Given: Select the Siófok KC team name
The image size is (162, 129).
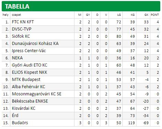Looking at the screenshot, I should click(x=21, y=36).
